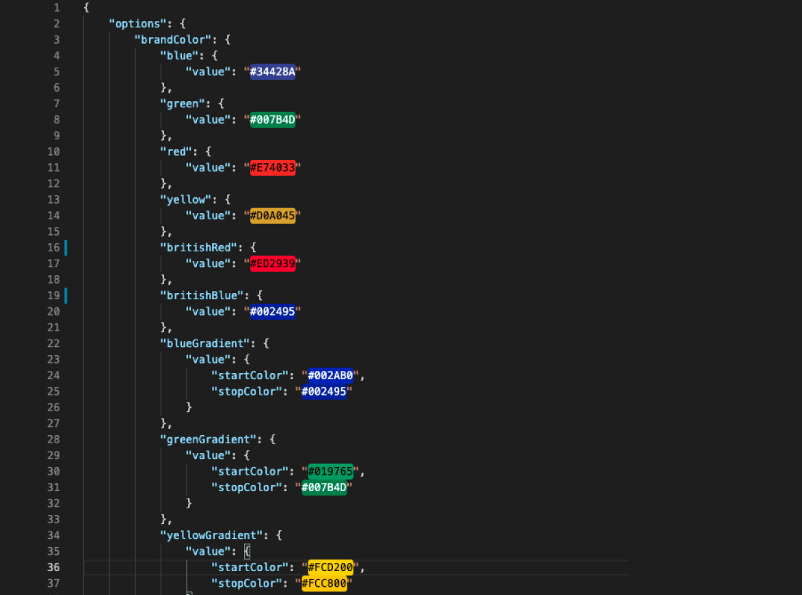This screenshot has width=802, height=595.
Task: Click the #019765 green startColor value
Action: 330,471
